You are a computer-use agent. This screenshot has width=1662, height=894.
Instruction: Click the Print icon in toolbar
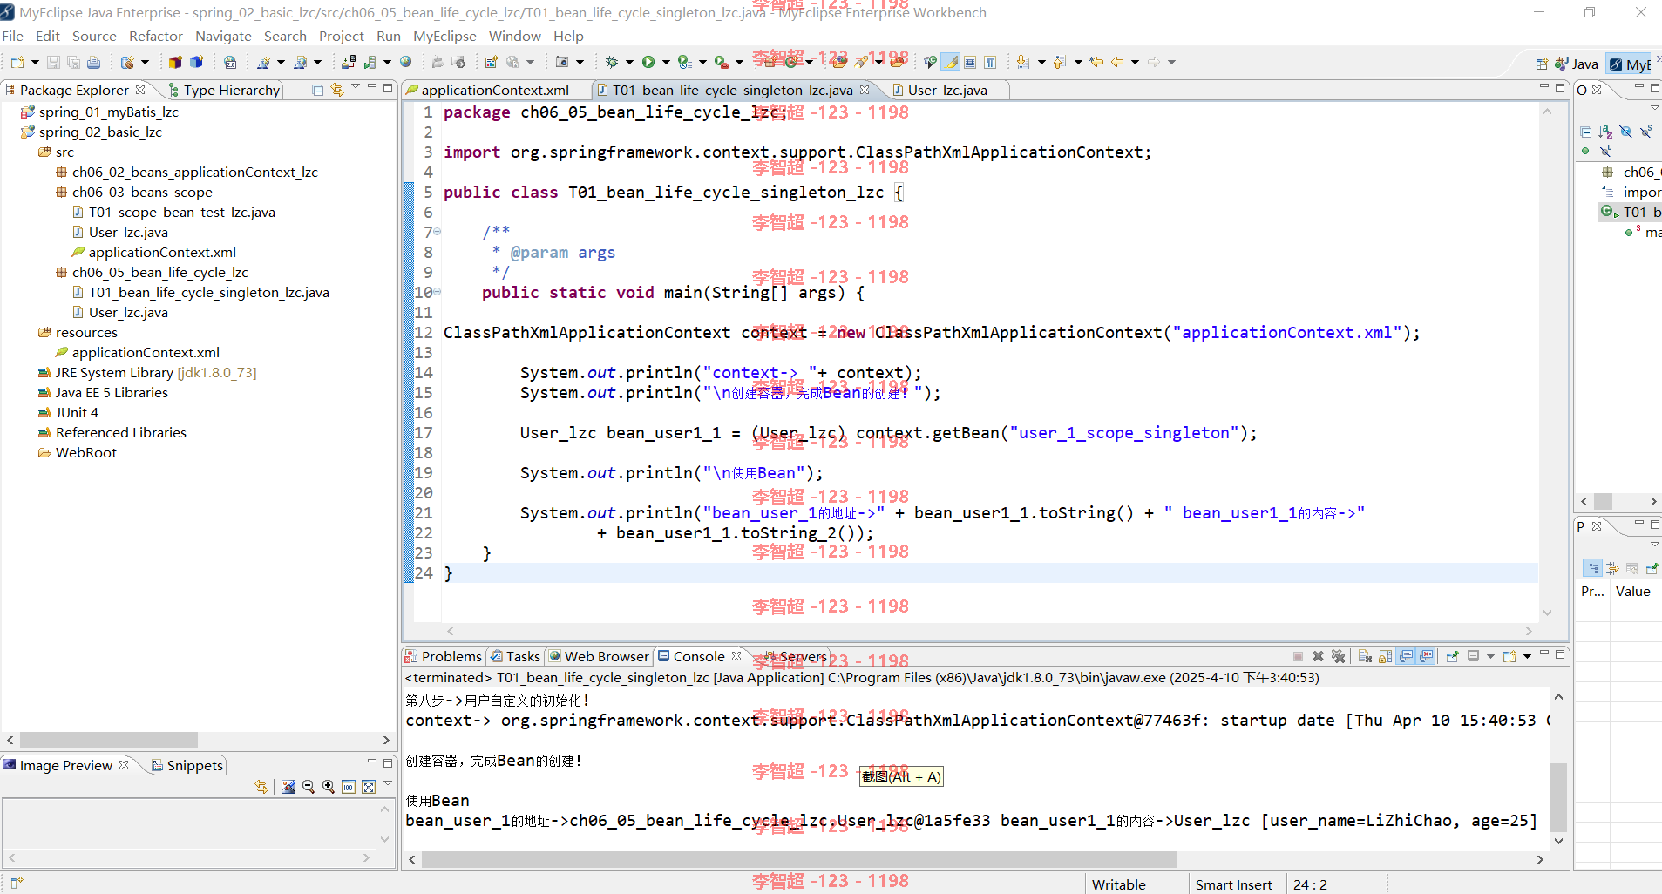(x=93, y=62)
